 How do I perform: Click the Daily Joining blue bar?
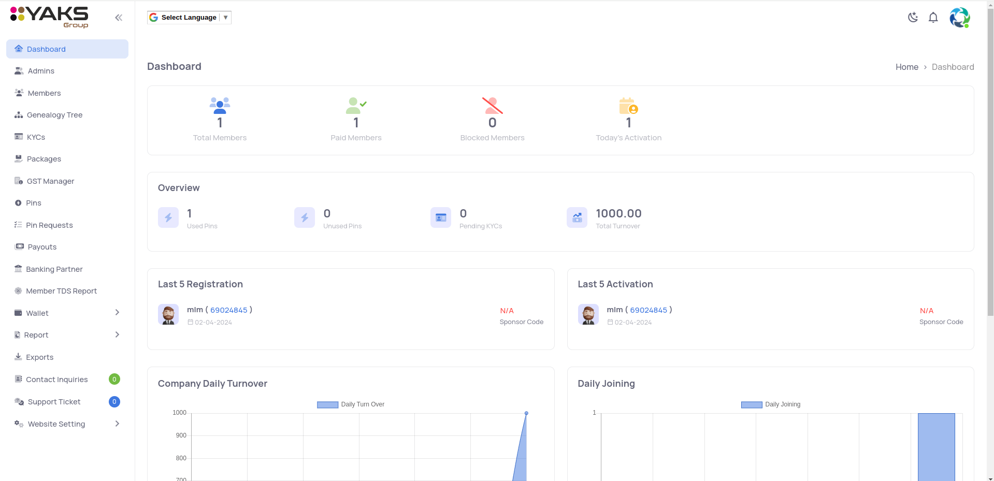pos(937,447)
